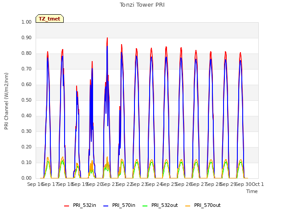
Task: Click the 0.50 y-axis tick label
Action: 27,100
